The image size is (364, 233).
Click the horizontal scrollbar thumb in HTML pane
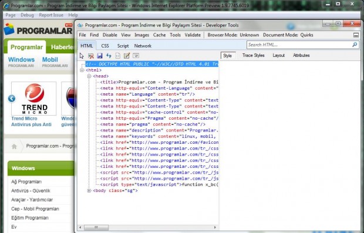tap(96, 228)
